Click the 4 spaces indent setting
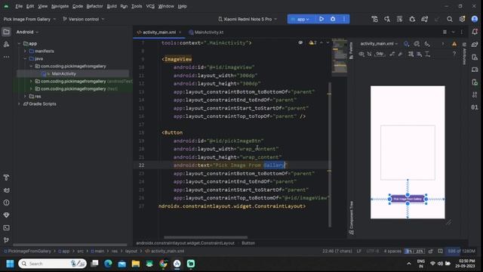This screenshot has height=272, width=483. click(x=392, y=251)
